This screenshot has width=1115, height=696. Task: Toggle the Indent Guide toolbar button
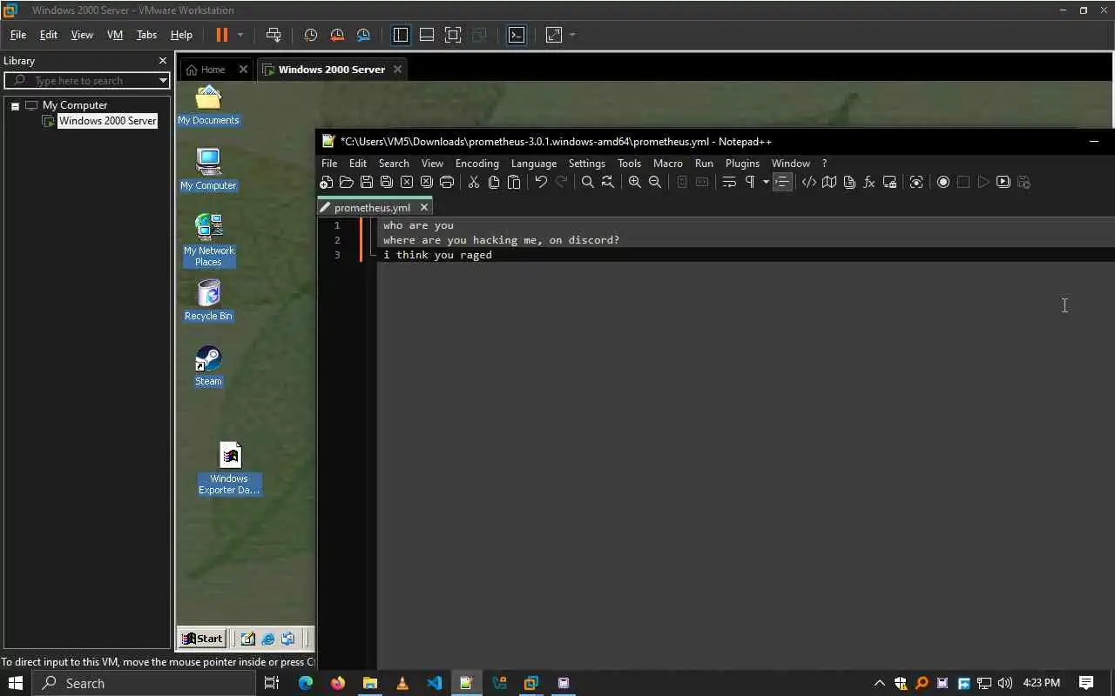coord(782,182)
